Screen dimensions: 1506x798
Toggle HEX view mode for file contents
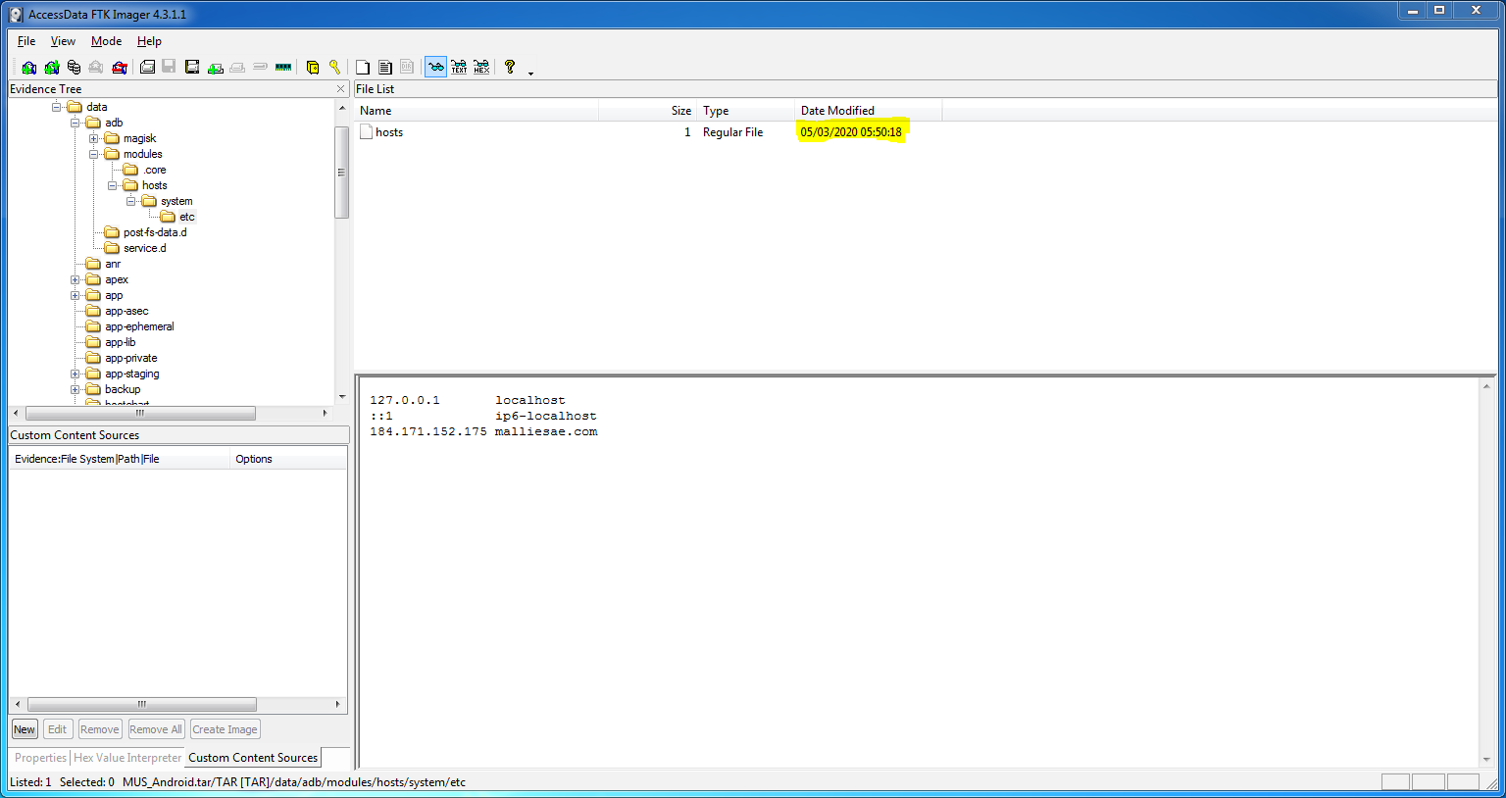[x=481, y=68]
